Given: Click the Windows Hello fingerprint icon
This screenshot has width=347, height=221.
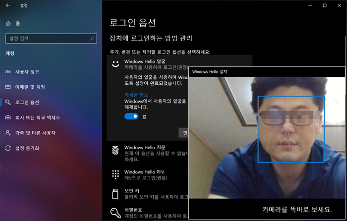Looking at the screenshot, I should point(116,151).
